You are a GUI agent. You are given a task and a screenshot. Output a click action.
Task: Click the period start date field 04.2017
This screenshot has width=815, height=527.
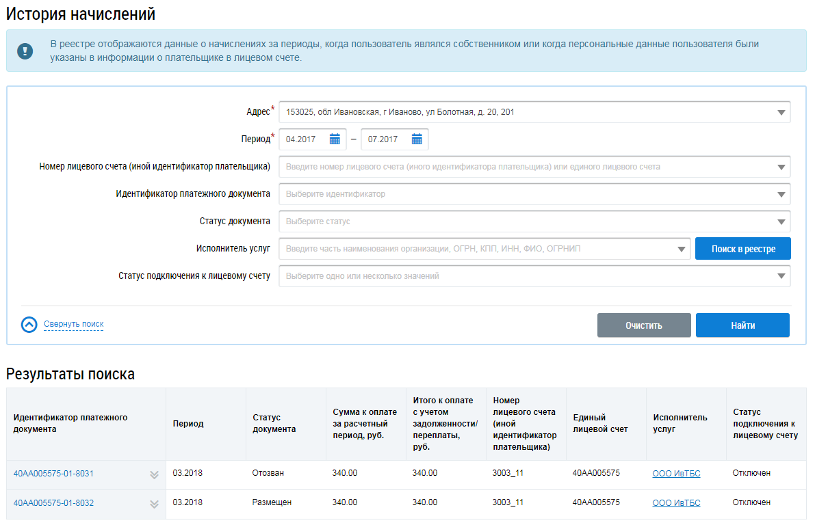pyautogui.click(x=303, y=139)
